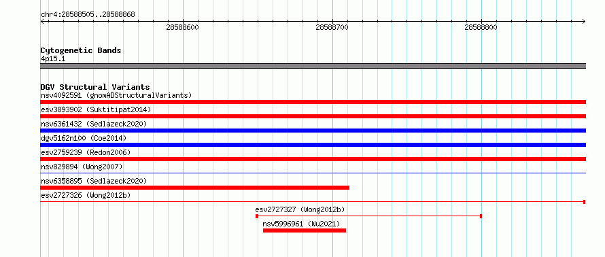605x257 pixels.
Task: Click the label esv2727327 (Wong2012b)
Action: click(300, 209)
